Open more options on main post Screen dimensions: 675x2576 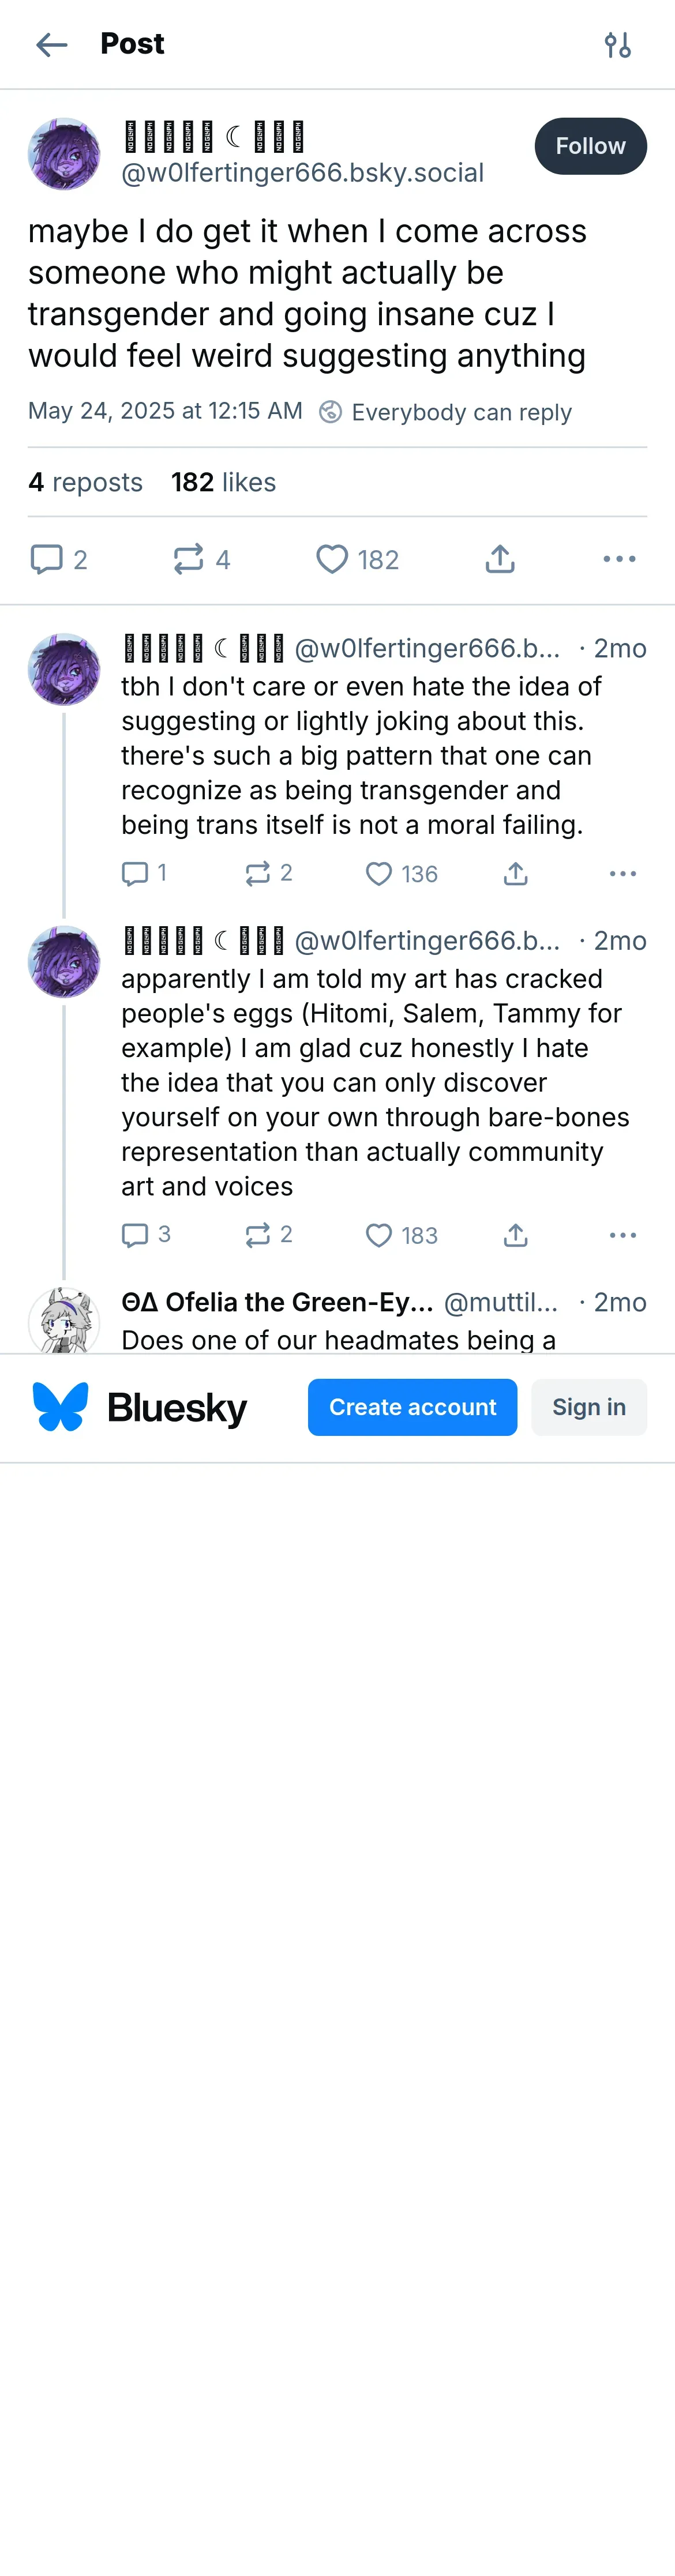[619, 559]
